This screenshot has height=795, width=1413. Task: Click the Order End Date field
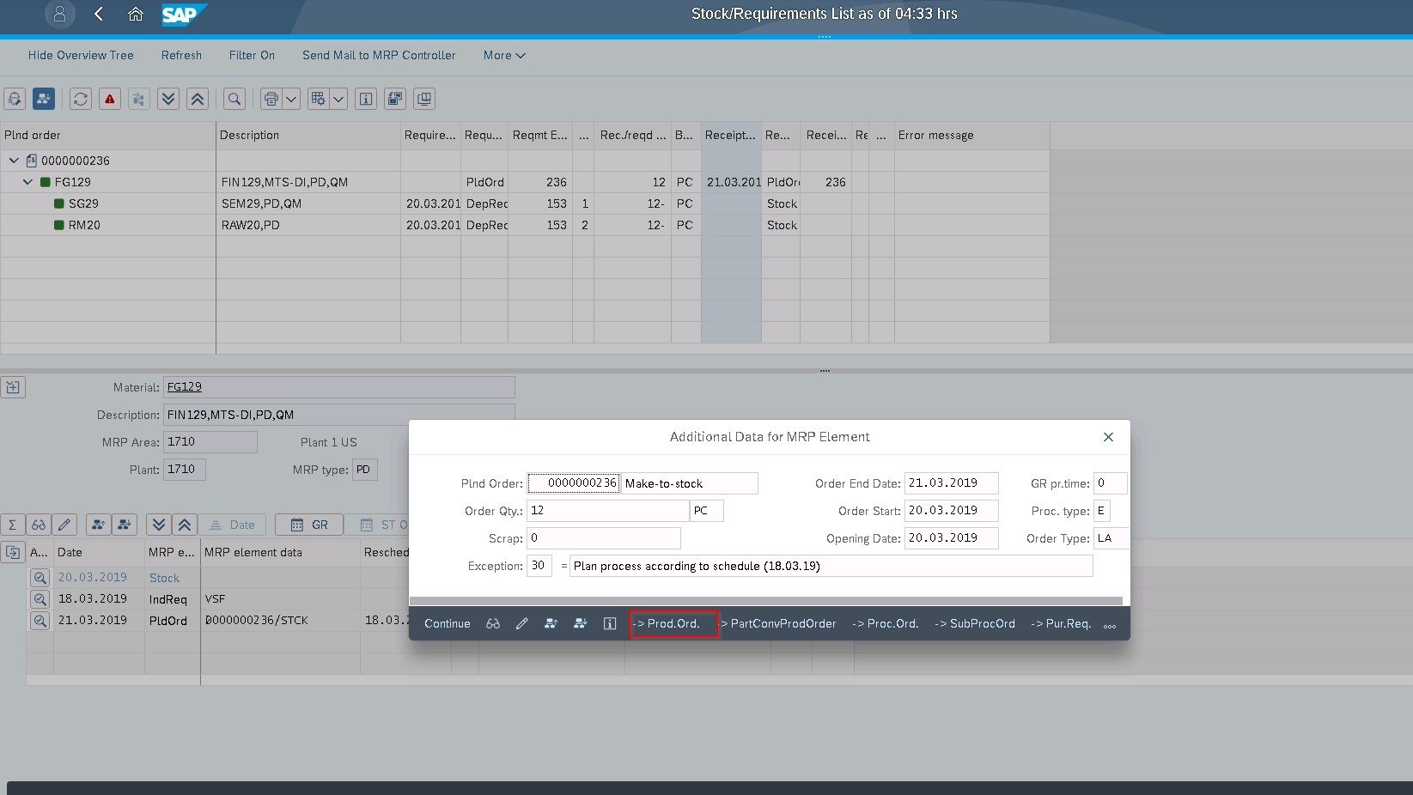coord(952,483)
